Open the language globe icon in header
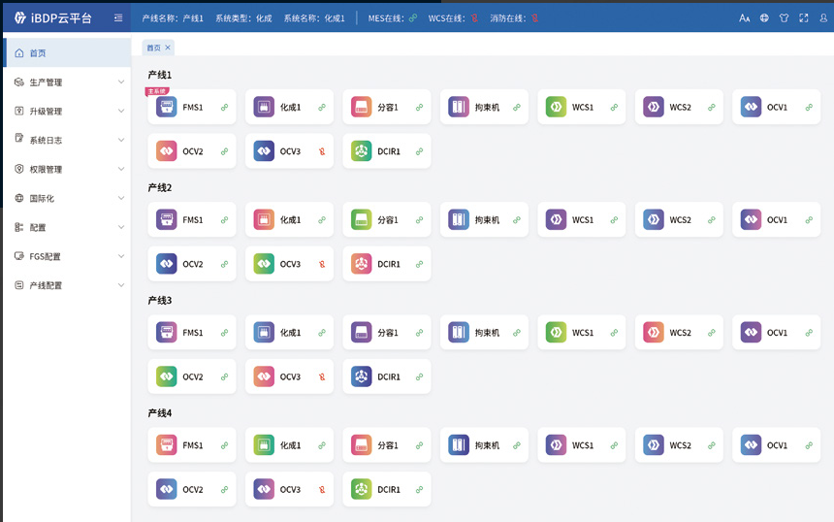 click(x=764, y=17)
